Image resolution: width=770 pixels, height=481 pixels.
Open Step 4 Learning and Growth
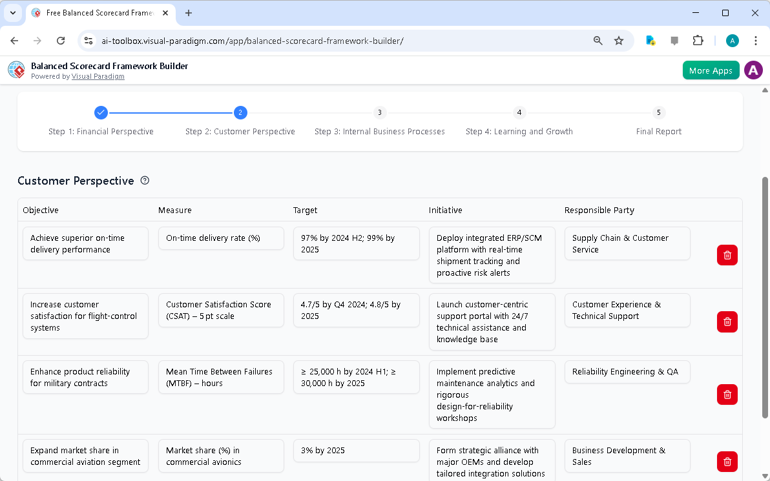click(x=519, y=112)
